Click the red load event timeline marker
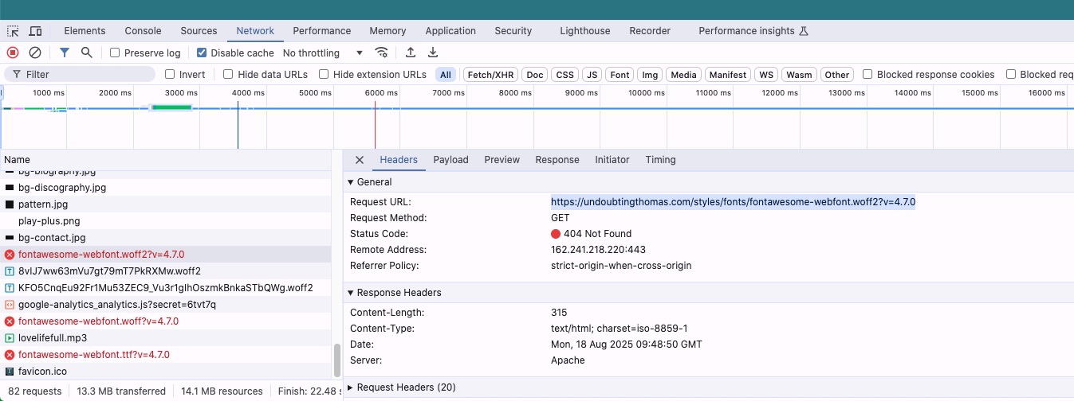 pos(375,124)
